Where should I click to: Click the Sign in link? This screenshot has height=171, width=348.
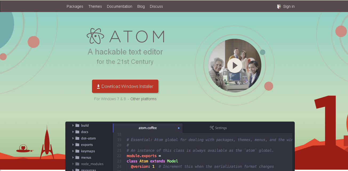[x=289, y=6]
